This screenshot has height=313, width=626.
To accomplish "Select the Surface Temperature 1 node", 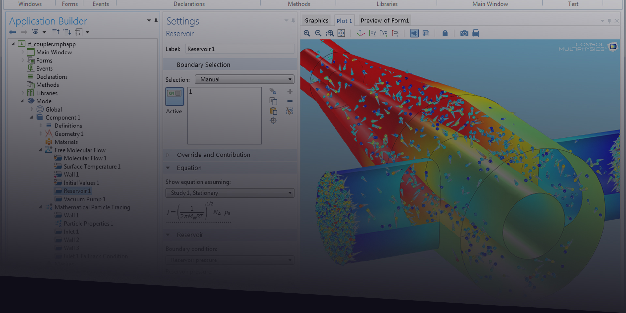I will pos(92,166).
